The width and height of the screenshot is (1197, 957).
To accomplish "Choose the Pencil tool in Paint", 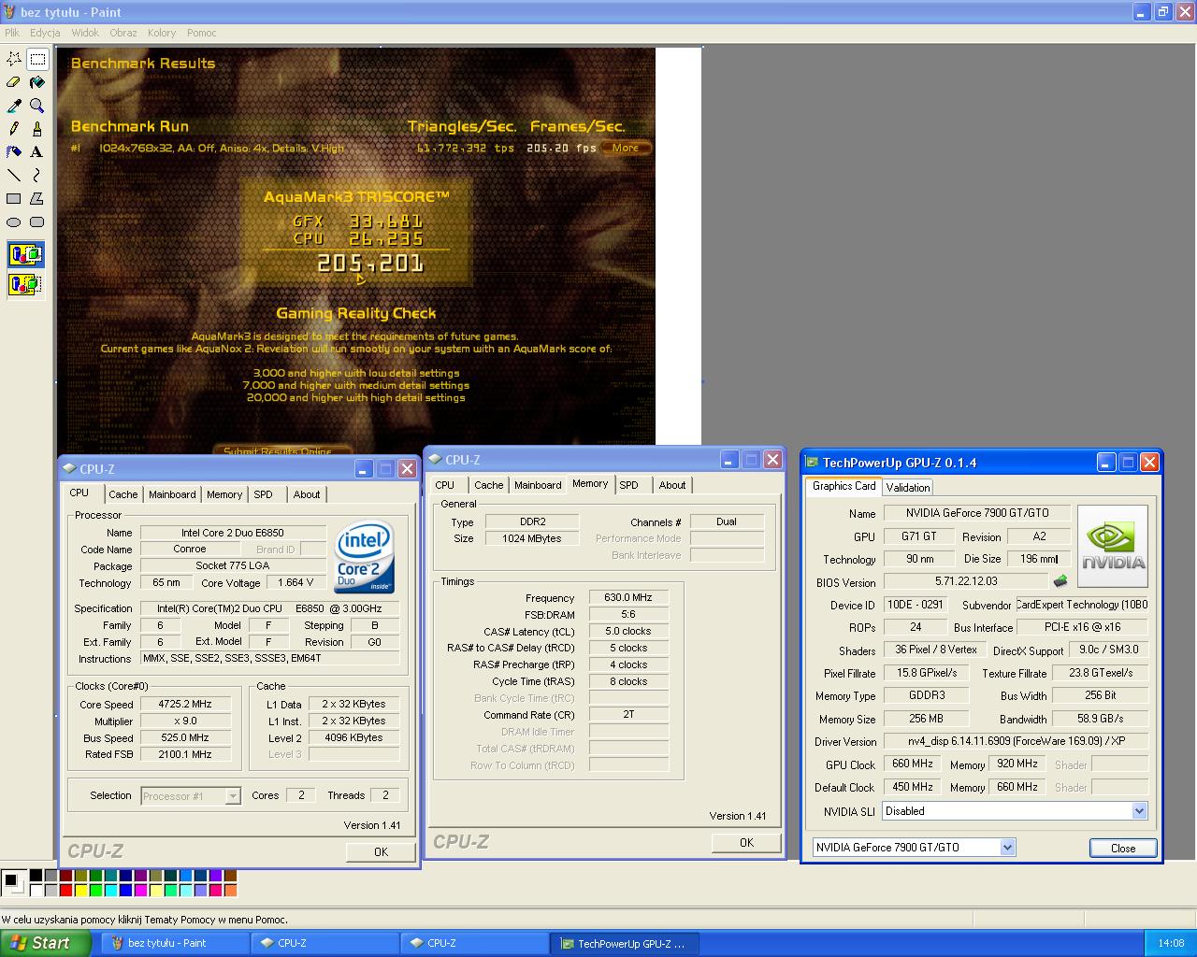I will [14, 129].
